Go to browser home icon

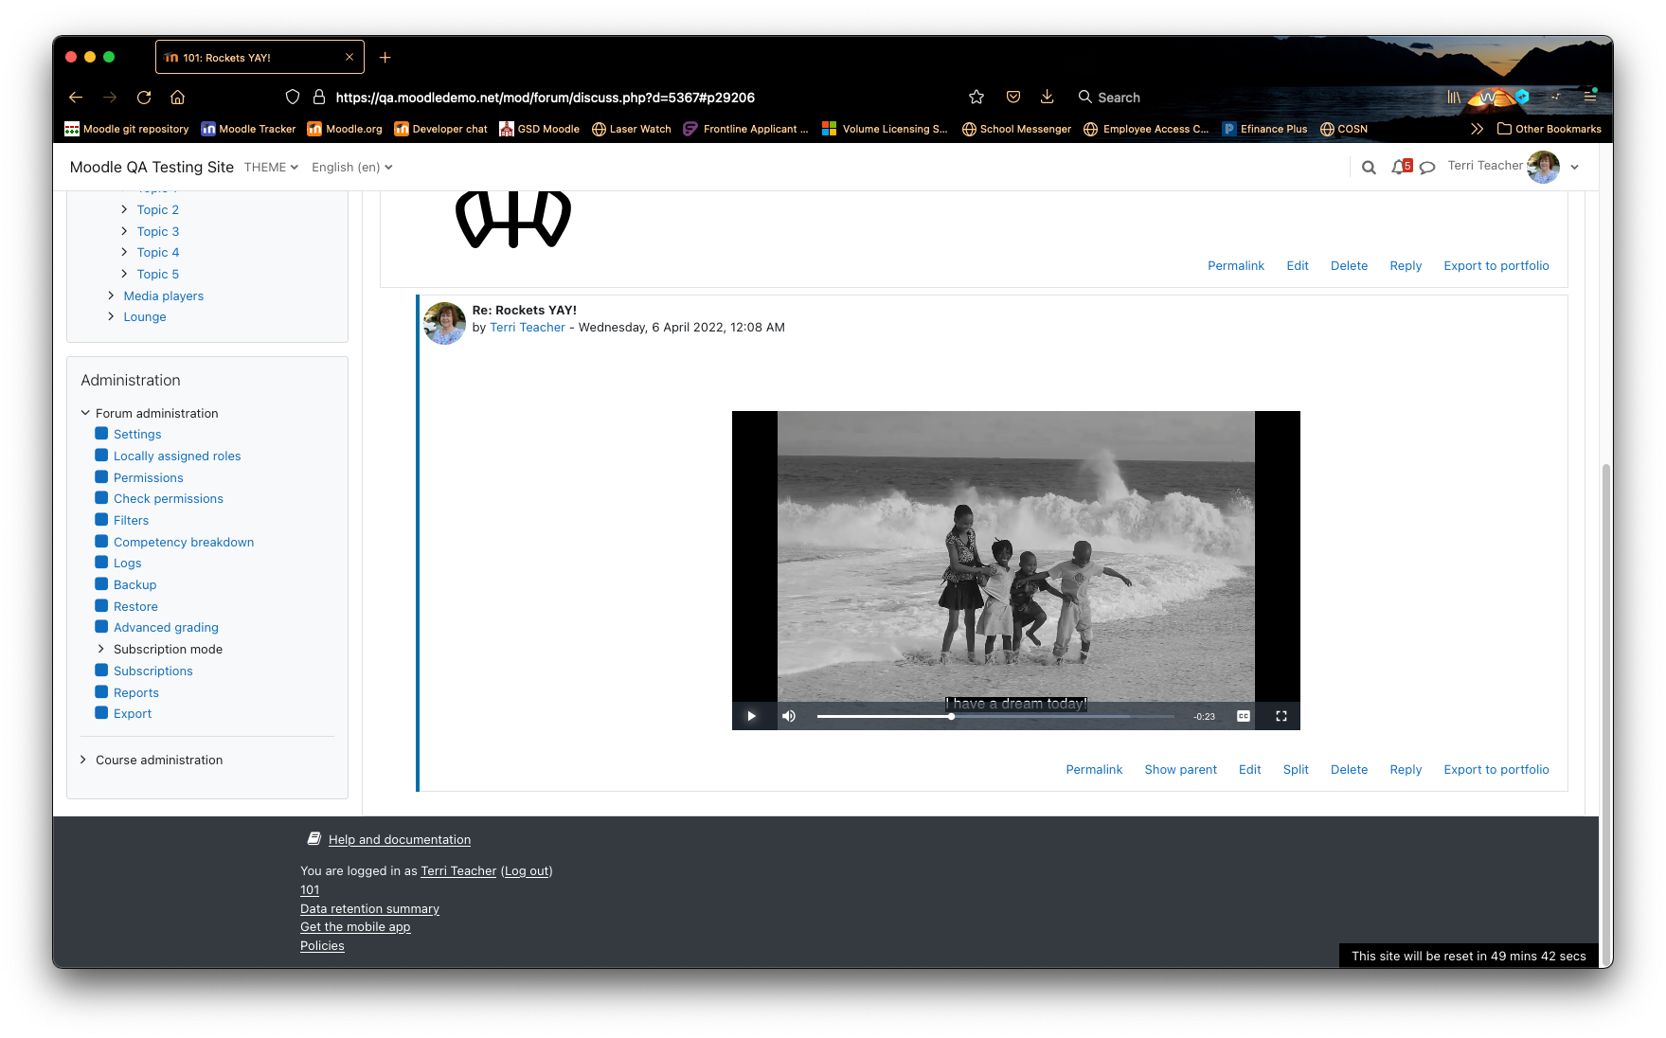click(177, 97)
